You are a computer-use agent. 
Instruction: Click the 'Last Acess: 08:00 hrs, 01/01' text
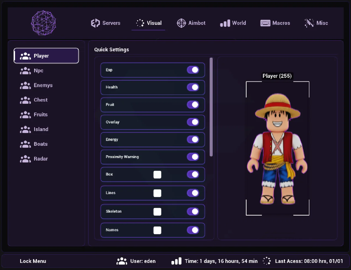(309, 261)
